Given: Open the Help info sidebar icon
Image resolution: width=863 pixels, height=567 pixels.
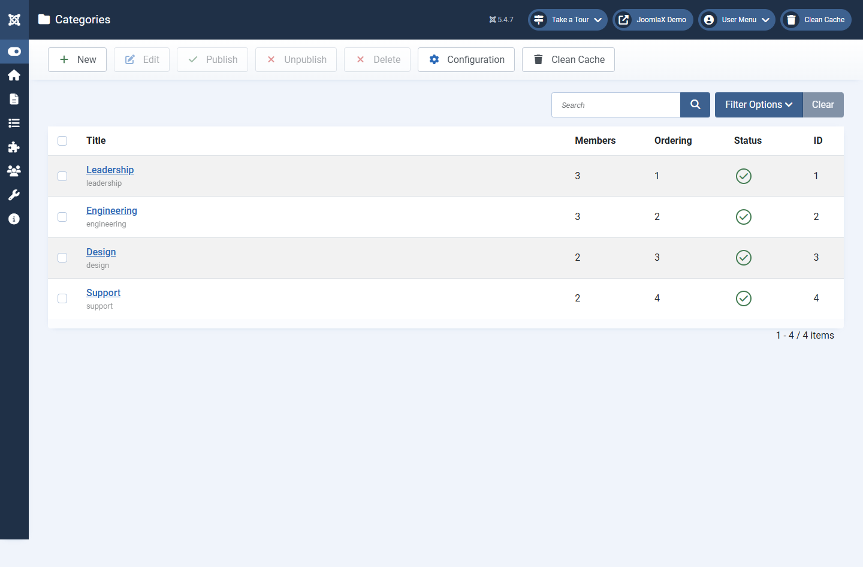Looking at the screenshot, I should [14, 219].
